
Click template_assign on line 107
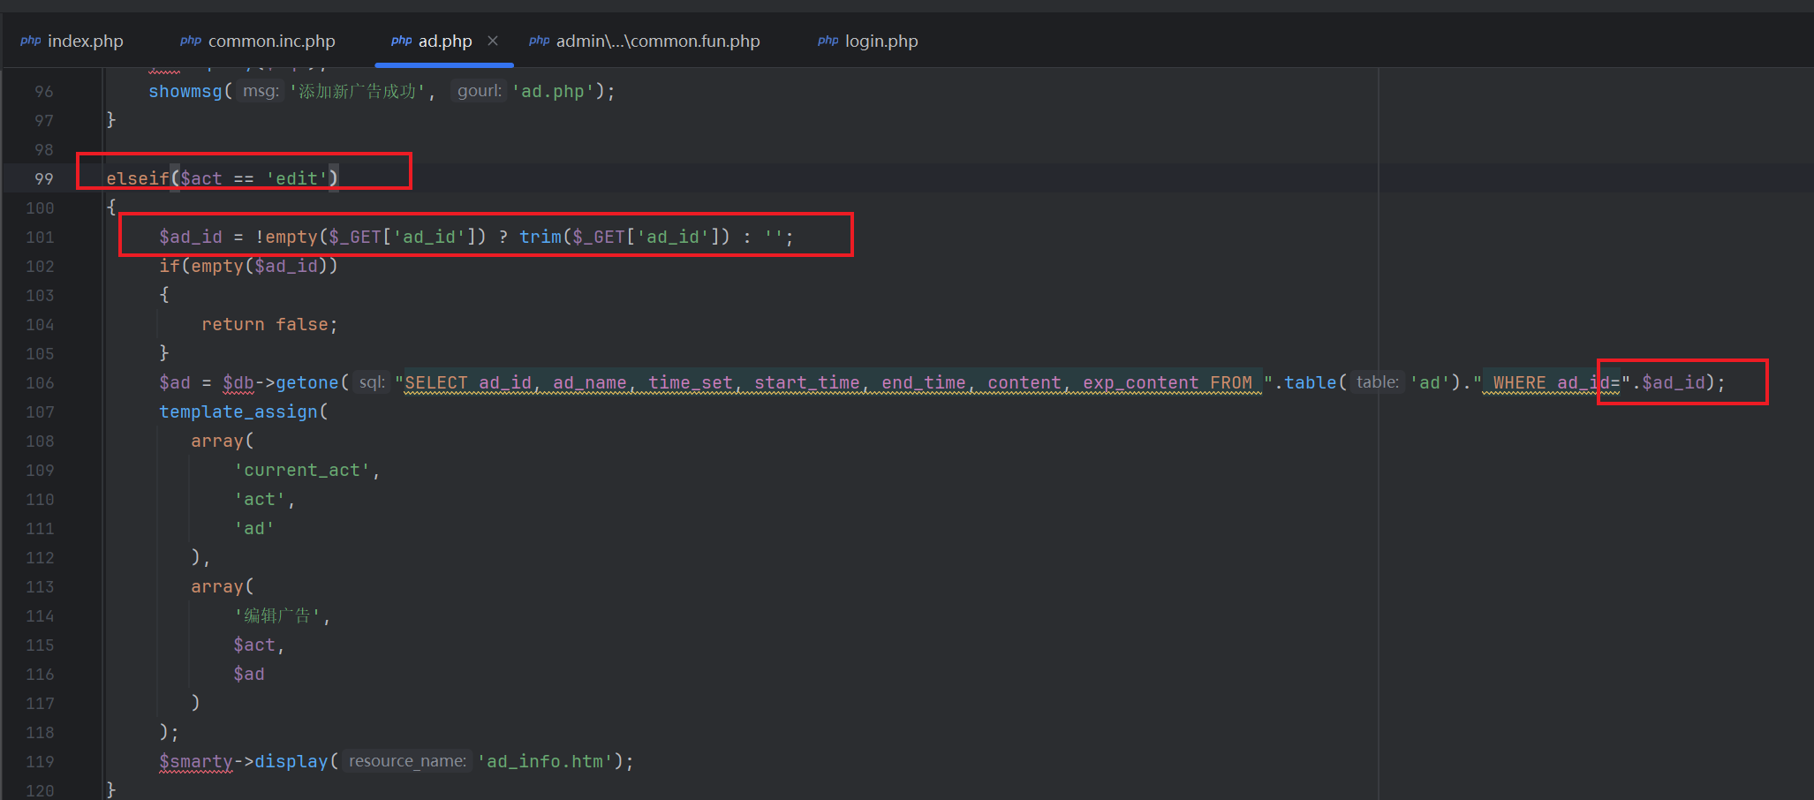tap(238, 411)
